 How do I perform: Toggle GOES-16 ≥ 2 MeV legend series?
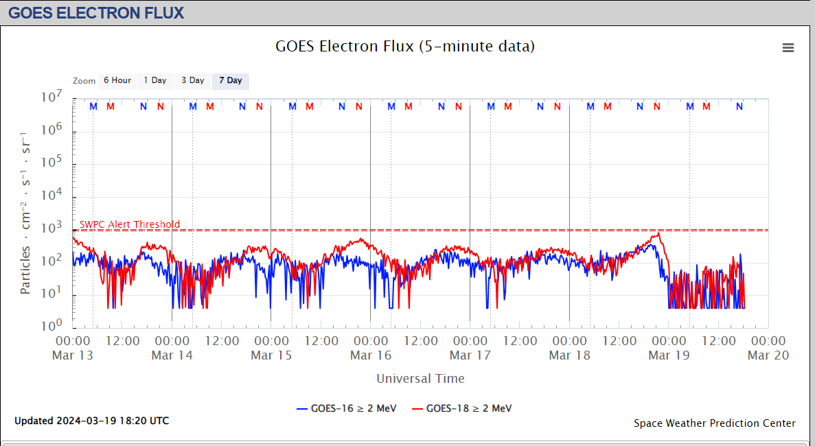tap(346, 409)
